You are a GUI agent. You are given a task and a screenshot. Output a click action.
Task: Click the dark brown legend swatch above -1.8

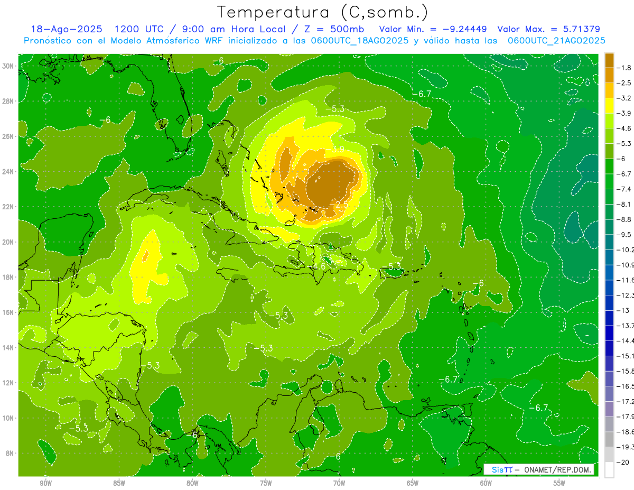(609, 60)
